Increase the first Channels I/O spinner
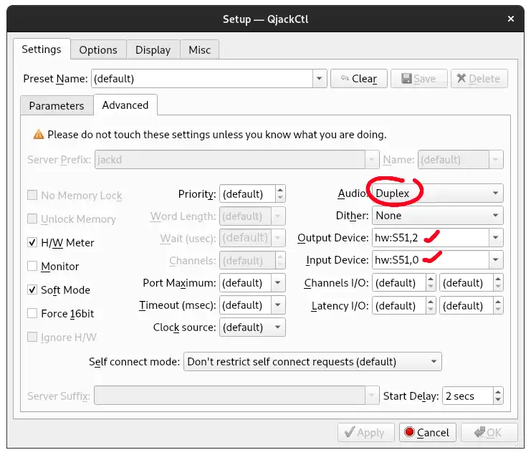Image resolution: width=531 pixels, height=455 pixels. tap(431, 279)
